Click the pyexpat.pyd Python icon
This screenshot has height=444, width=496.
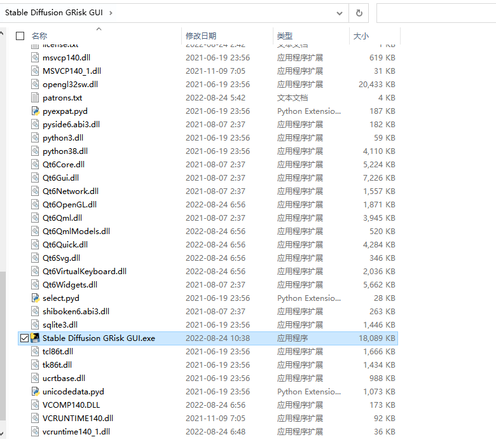[x=35, y=111]
